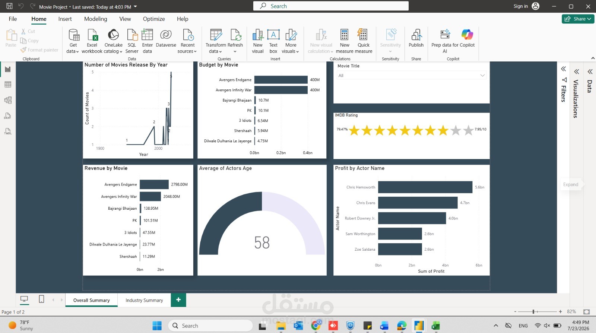The image size is (596, 333).
Task: Open DAX query view in the sidebar
Action: [8, 116]
